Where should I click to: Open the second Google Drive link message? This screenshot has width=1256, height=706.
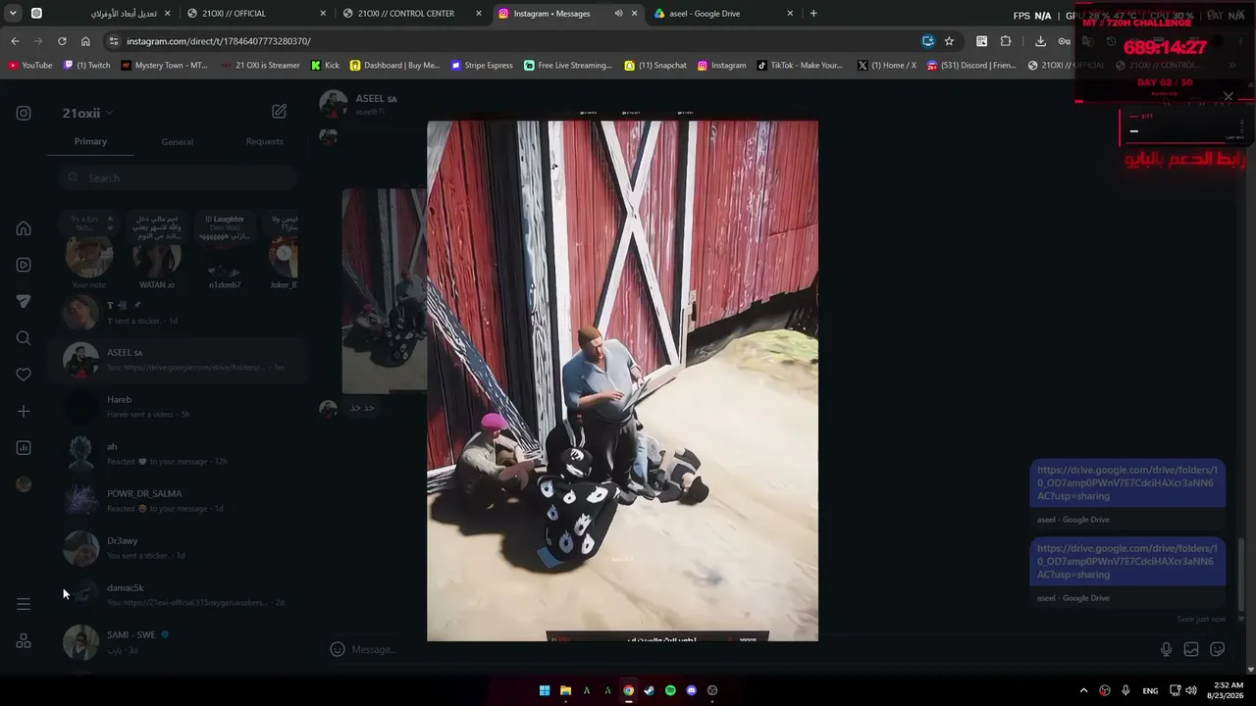point(1127,562)
